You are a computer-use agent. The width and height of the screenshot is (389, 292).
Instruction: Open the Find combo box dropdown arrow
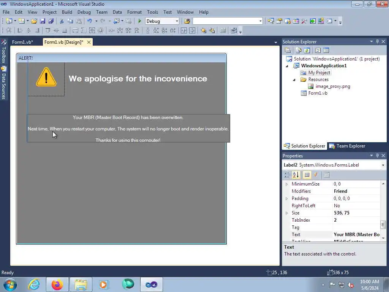(260, 21)
